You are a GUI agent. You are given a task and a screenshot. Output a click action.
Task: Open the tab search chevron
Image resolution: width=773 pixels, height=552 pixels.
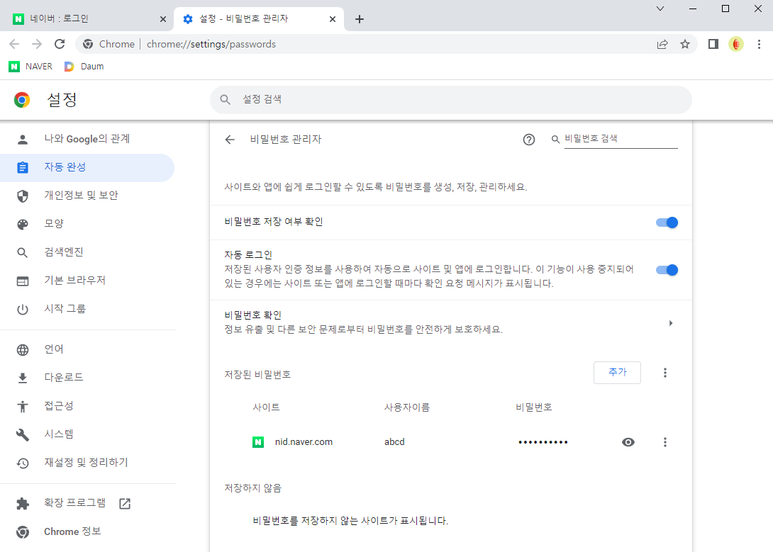pos(660,9)
